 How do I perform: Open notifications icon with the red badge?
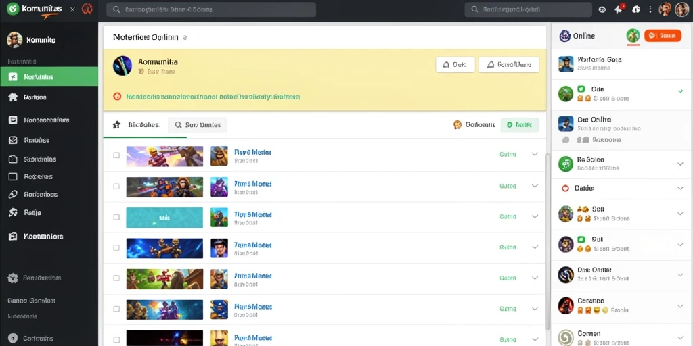click(619, 9)
